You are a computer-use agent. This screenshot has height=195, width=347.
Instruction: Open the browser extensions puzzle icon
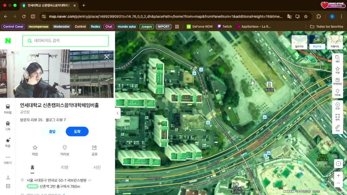coord(319,17)
